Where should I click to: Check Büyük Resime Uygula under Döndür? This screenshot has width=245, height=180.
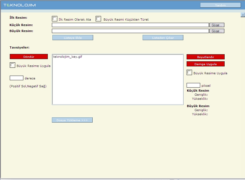pos(12,65)
